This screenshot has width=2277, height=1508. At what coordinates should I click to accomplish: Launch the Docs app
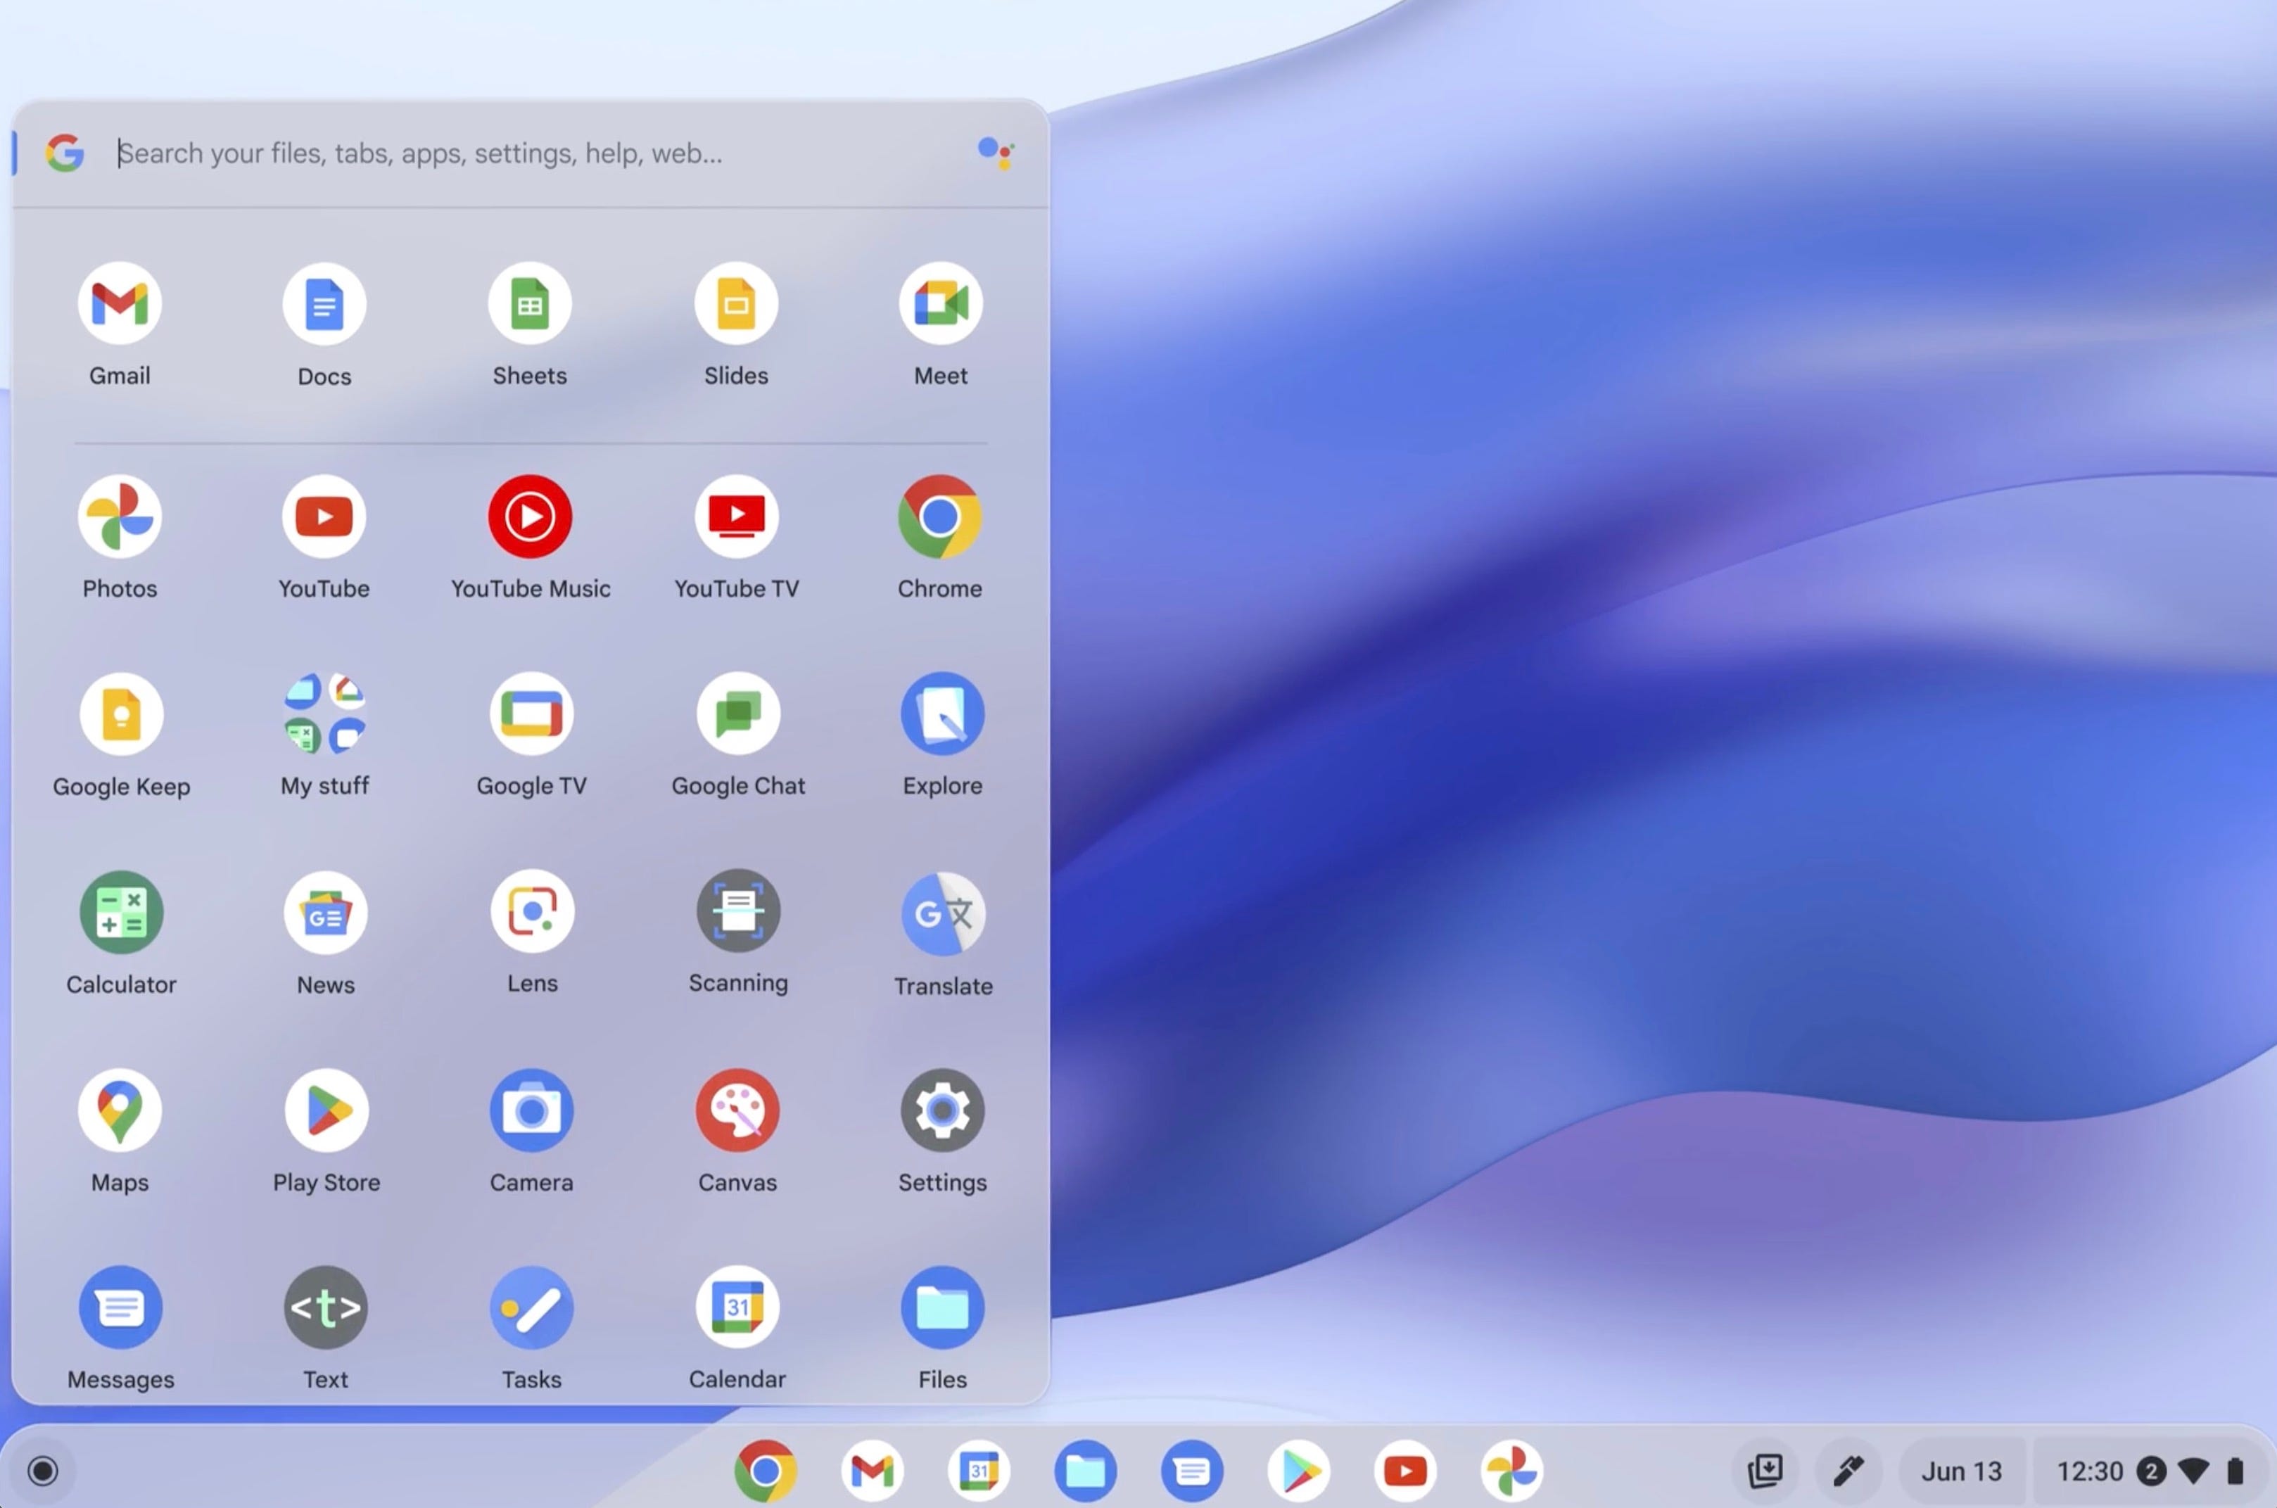(x=324, y=304)
